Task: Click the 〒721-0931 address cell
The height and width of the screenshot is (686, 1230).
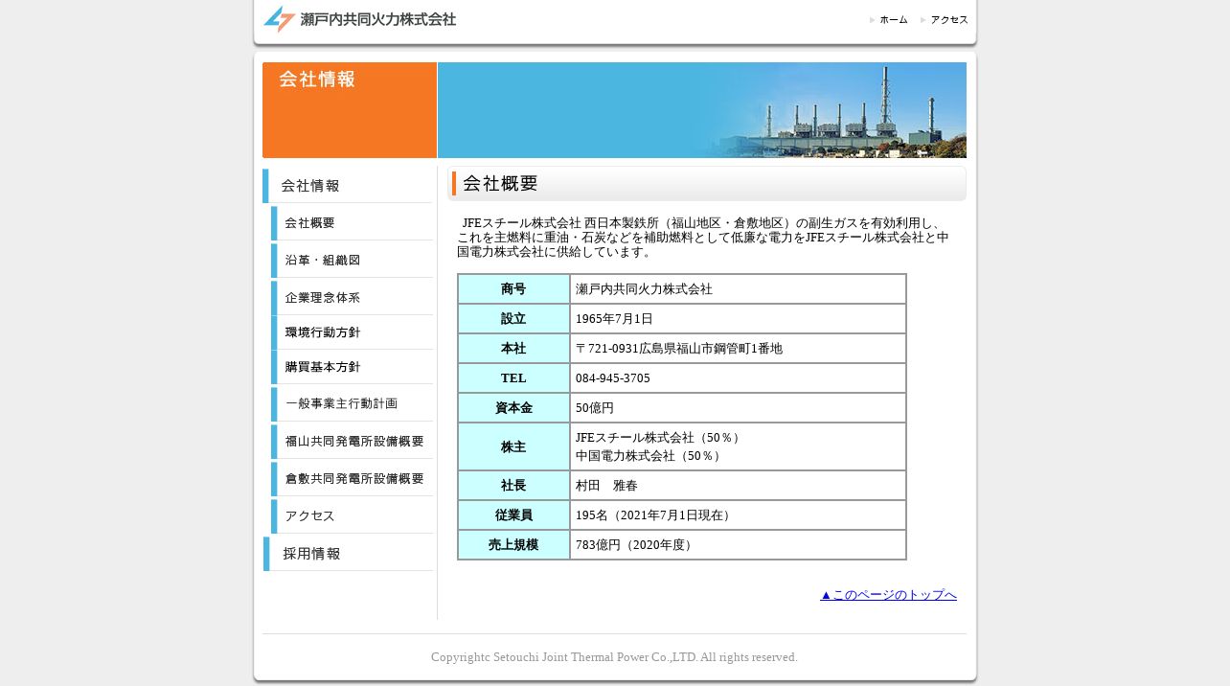Action: point(738,349)
